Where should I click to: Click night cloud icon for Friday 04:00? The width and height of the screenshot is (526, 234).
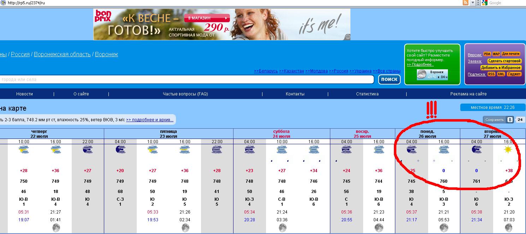(120, 150)
